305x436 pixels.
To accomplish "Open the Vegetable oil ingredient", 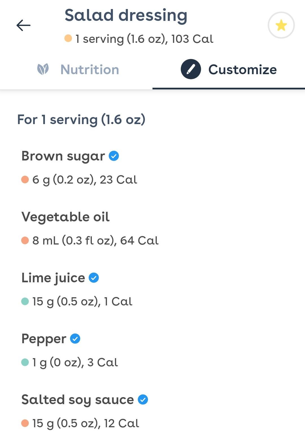I will pos(66,217).
